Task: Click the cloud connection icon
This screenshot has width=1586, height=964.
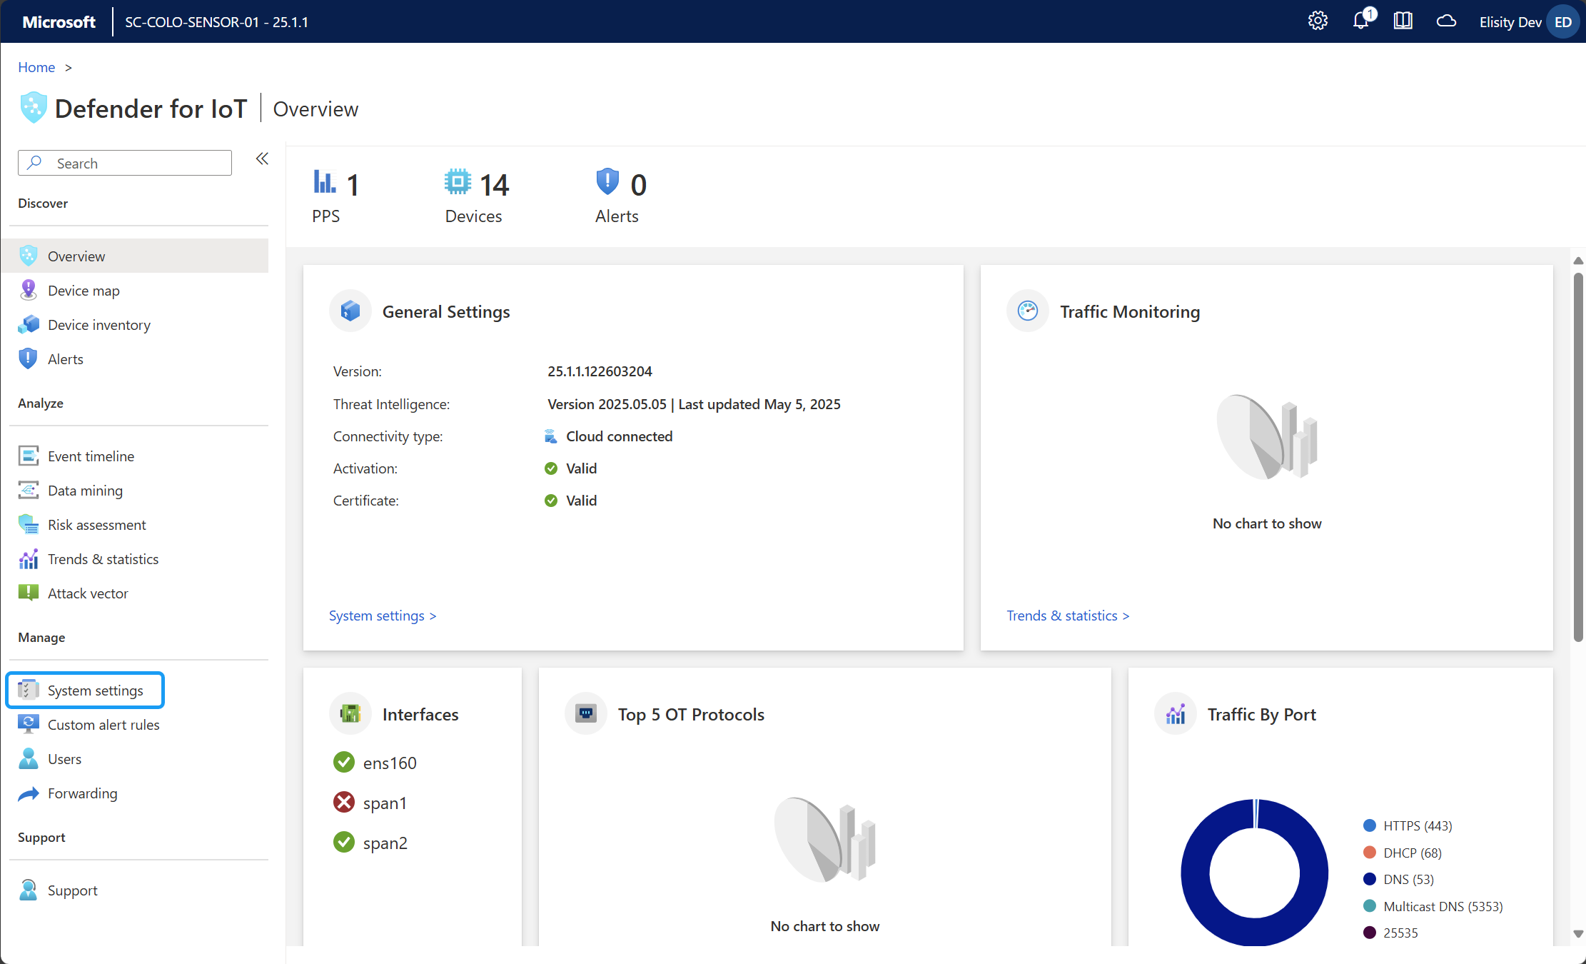Action: pos(1446,21)
